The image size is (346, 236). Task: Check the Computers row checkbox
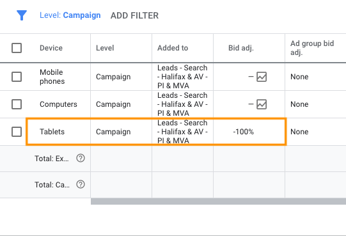coord(17,104)
